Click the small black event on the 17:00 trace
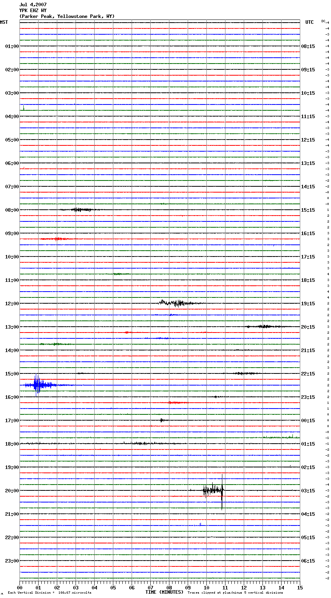Screen dimensions: 331x598 click(x=164, y=420)
